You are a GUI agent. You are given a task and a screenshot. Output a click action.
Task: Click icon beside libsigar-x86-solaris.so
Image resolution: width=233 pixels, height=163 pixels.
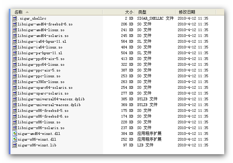point(15,128)
